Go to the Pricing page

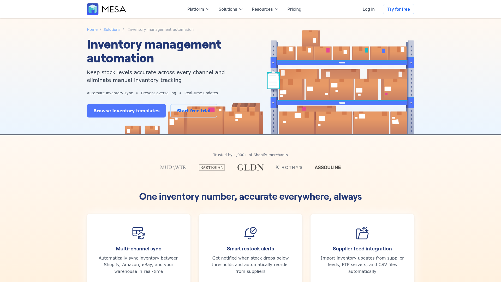point(294,9)
